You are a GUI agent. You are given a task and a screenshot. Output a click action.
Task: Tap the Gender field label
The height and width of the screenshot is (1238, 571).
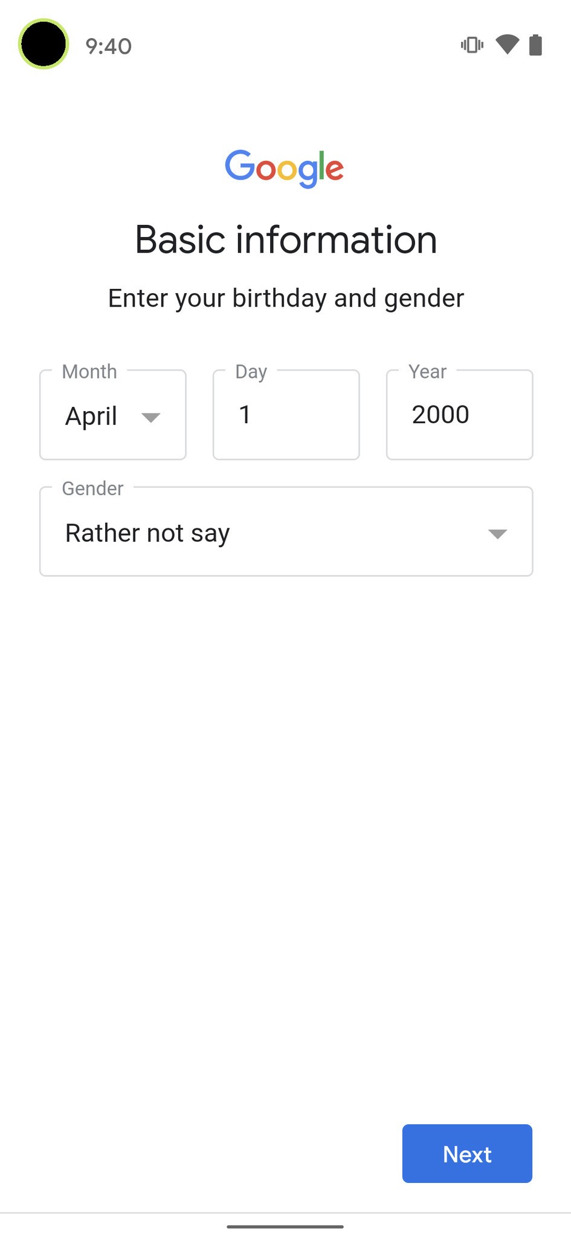[92, 488]
